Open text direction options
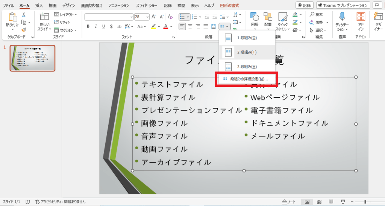 click(236, 15)
